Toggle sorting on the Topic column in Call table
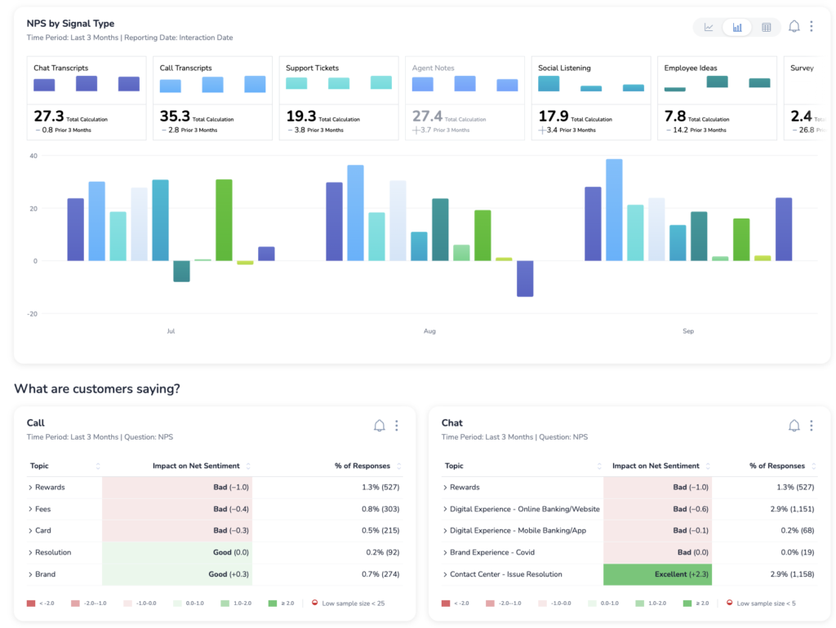The image size is (836, 628). pos(96,465)
